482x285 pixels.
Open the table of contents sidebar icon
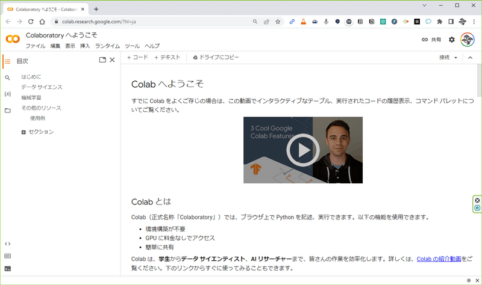point(8,61)
